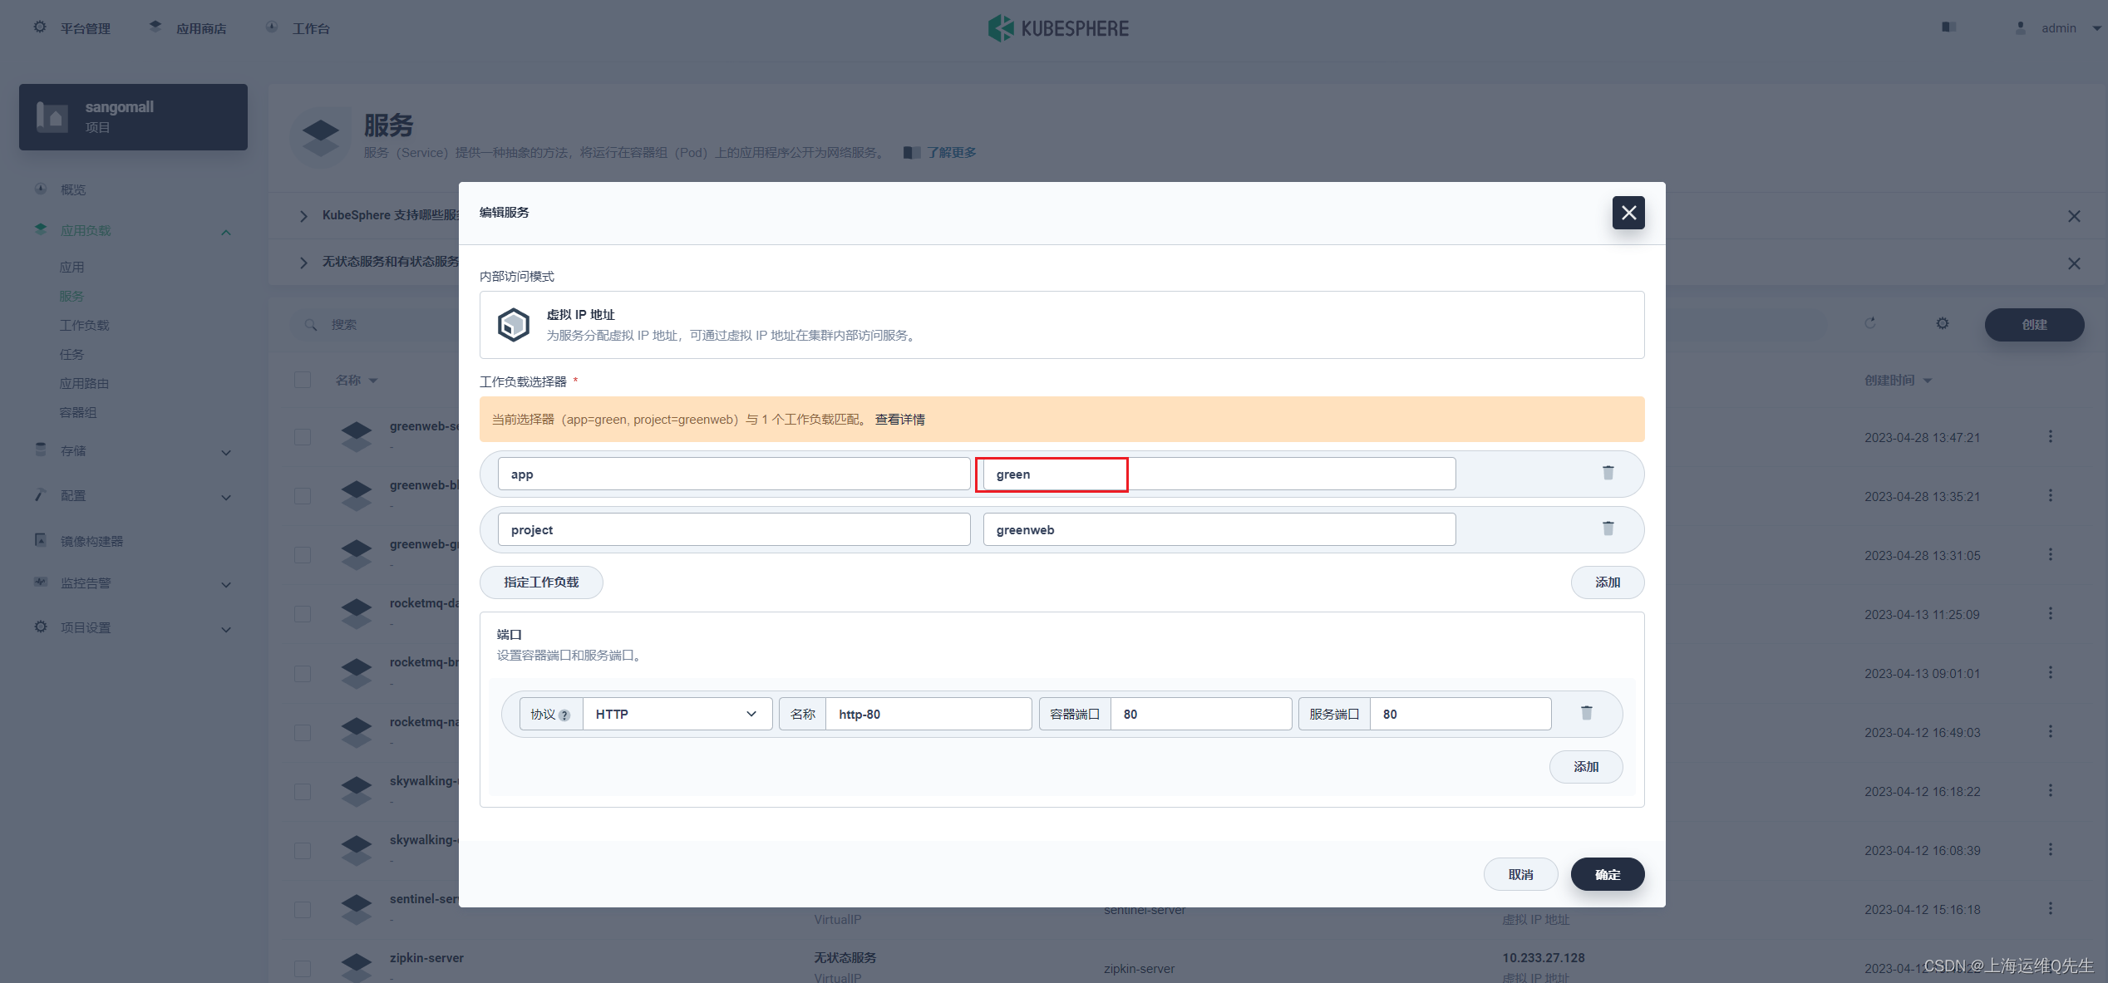
Task: Click the zipkin-server service icon
Action: pyautogui.click(x=357, y=968)
